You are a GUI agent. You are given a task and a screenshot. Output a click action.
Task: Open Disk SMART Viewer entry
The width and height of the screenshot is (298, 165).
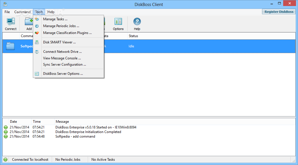tap(69, 42)
